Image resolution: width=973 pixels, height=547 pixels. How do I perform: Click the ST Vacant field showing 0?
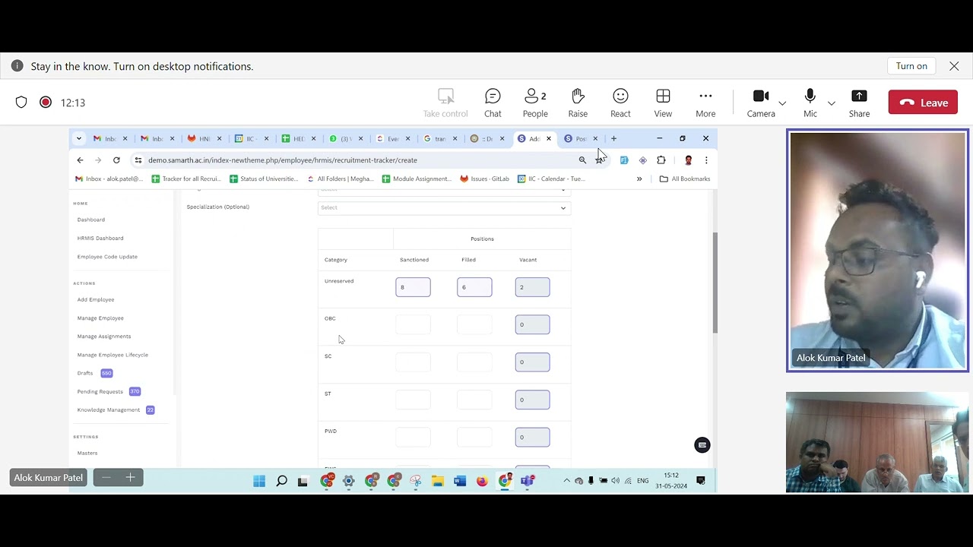532,400
